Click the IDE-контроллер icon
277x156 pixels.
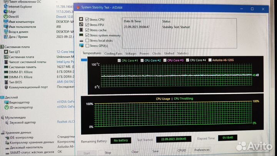(x=7, y=138)
